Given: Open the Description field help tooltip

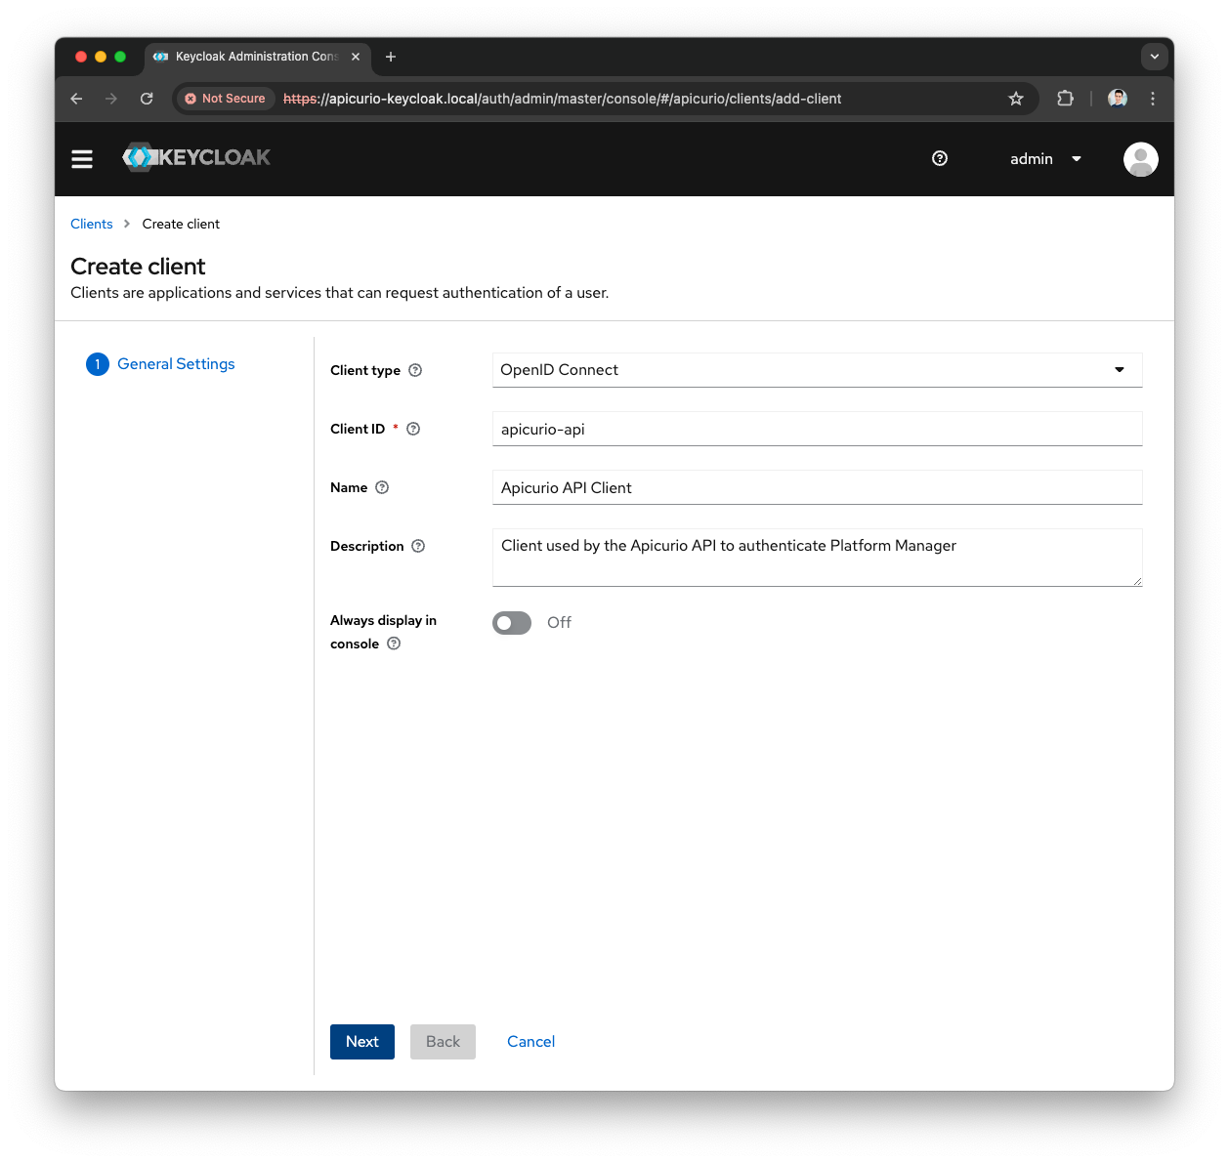Looking at the screenshot, I should tap(418, 546).
